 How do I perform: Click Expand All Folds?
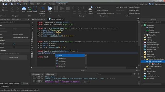point(134,10)
